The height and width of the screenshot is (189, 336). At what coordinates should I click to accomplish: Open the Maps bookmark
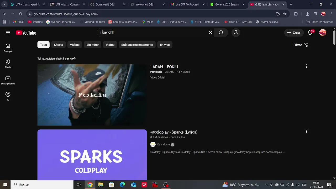(148, 22)
